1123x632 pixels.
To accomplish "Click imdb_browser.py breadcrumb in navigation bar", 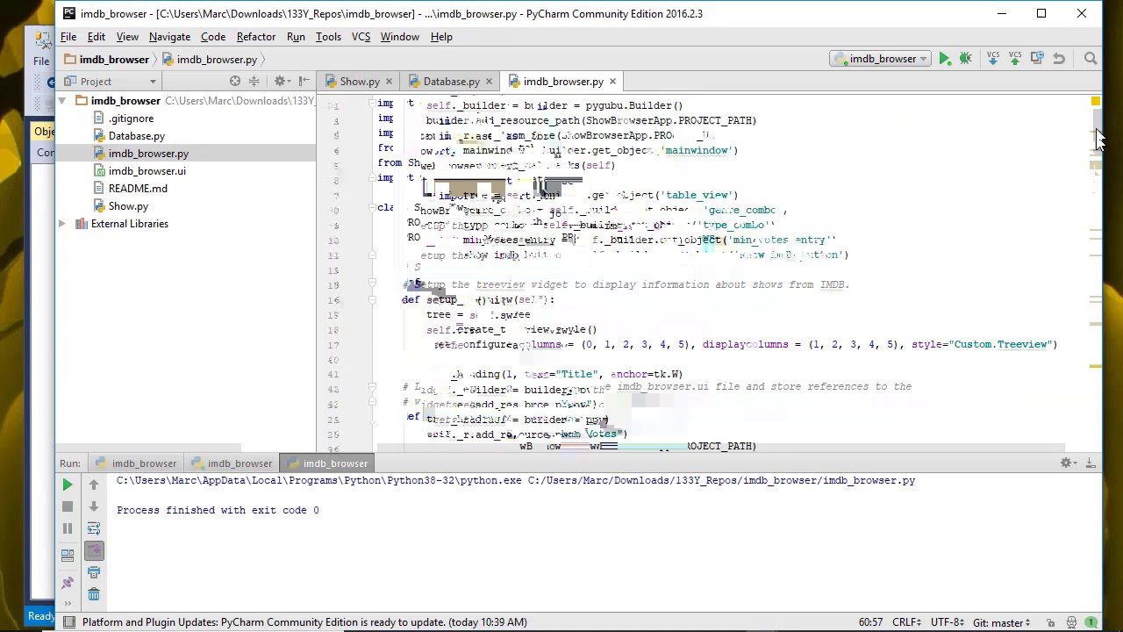I will click(210, 60).
